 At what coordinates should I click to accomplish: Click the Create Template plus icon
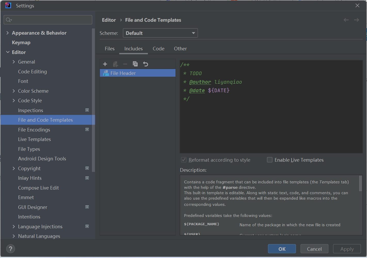[x=105, y=64]
